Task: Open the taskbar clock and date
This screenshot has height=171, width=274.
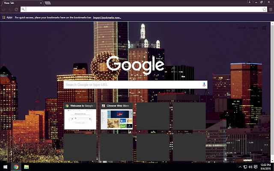Action: coord(265,167)
